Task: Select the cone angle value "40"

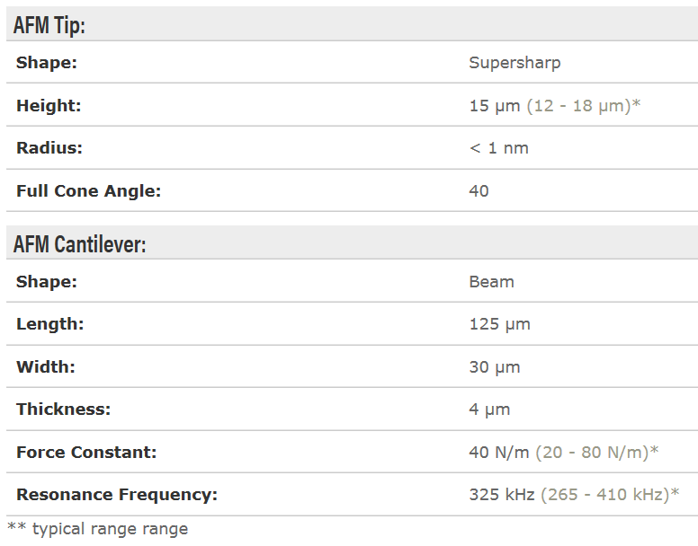Action: (x=479, y=190)
